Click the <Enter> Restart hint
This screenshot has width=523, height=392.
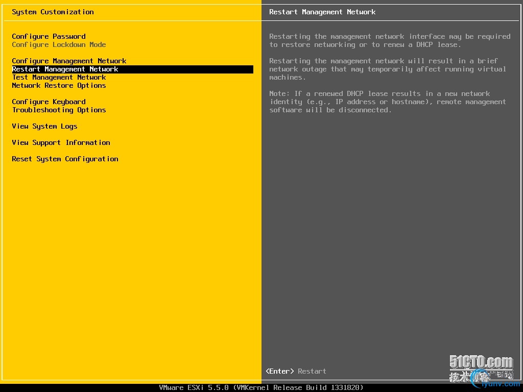pyautogui.click(x=296, y=372)
